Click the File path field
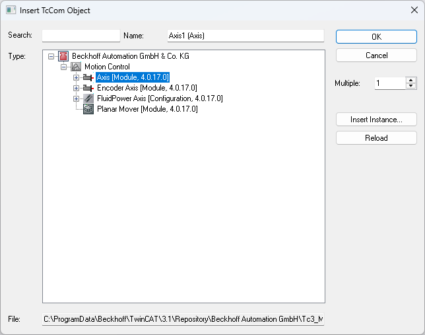 tap(183, 319)
